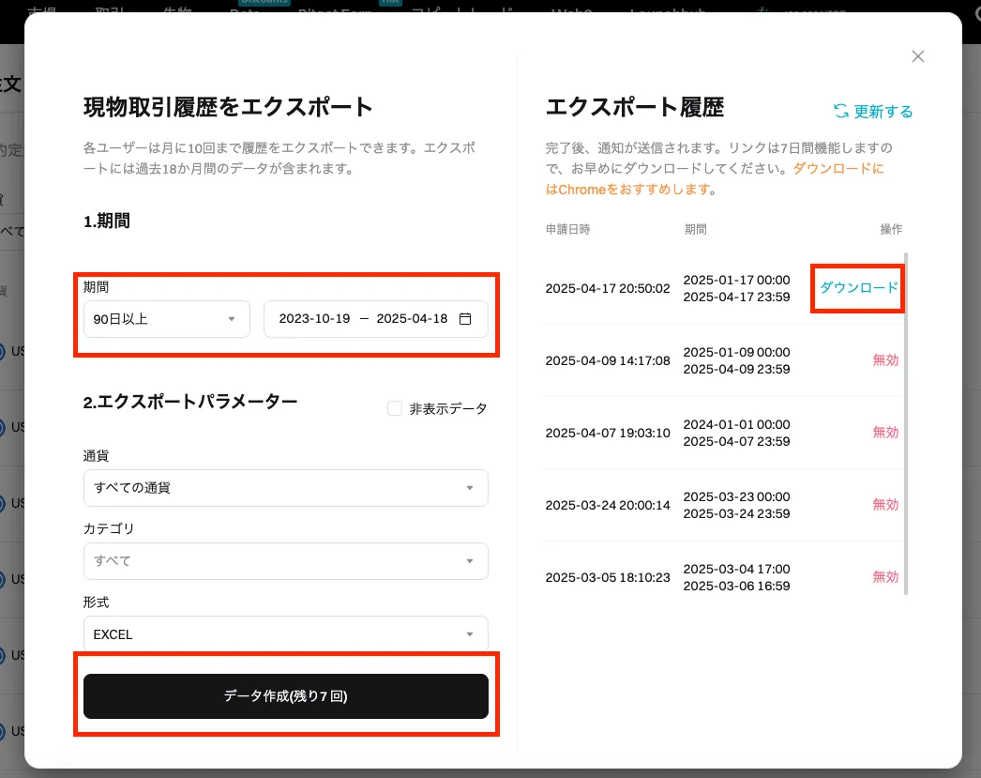The image size is (981, 778).
Task: Click the start date 2023-10-19
Action: (314, 319)
